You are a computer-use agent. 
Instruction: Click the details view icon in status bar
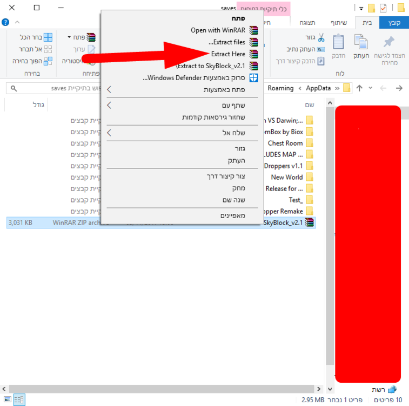click(x=19, y=400)
